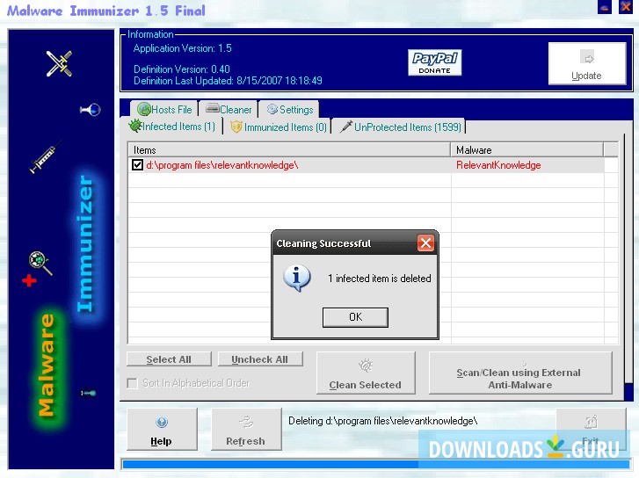Click the Definition Last Updated date text
Viewport: 639px width, 478px height.
[x=228, y=81]
